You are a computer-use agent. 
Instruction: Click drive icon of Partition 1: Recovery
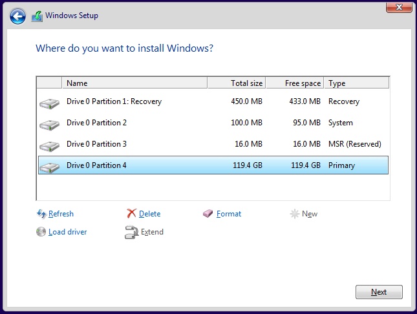(50, 103)
